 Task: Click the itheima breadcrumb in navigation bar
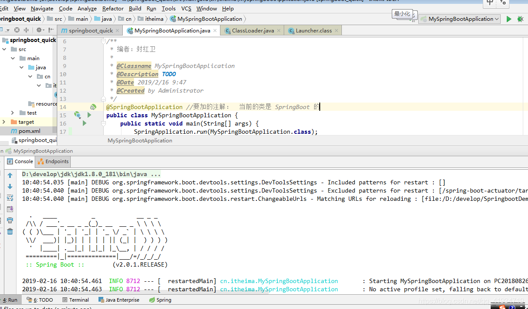pos(151,19)
